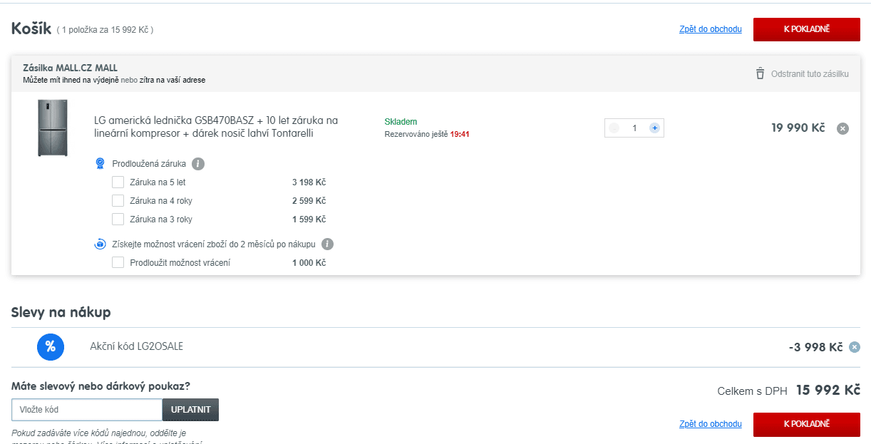Click the total 15 992 Kč amount
The image size is (871, 444).
pos(828,390)
